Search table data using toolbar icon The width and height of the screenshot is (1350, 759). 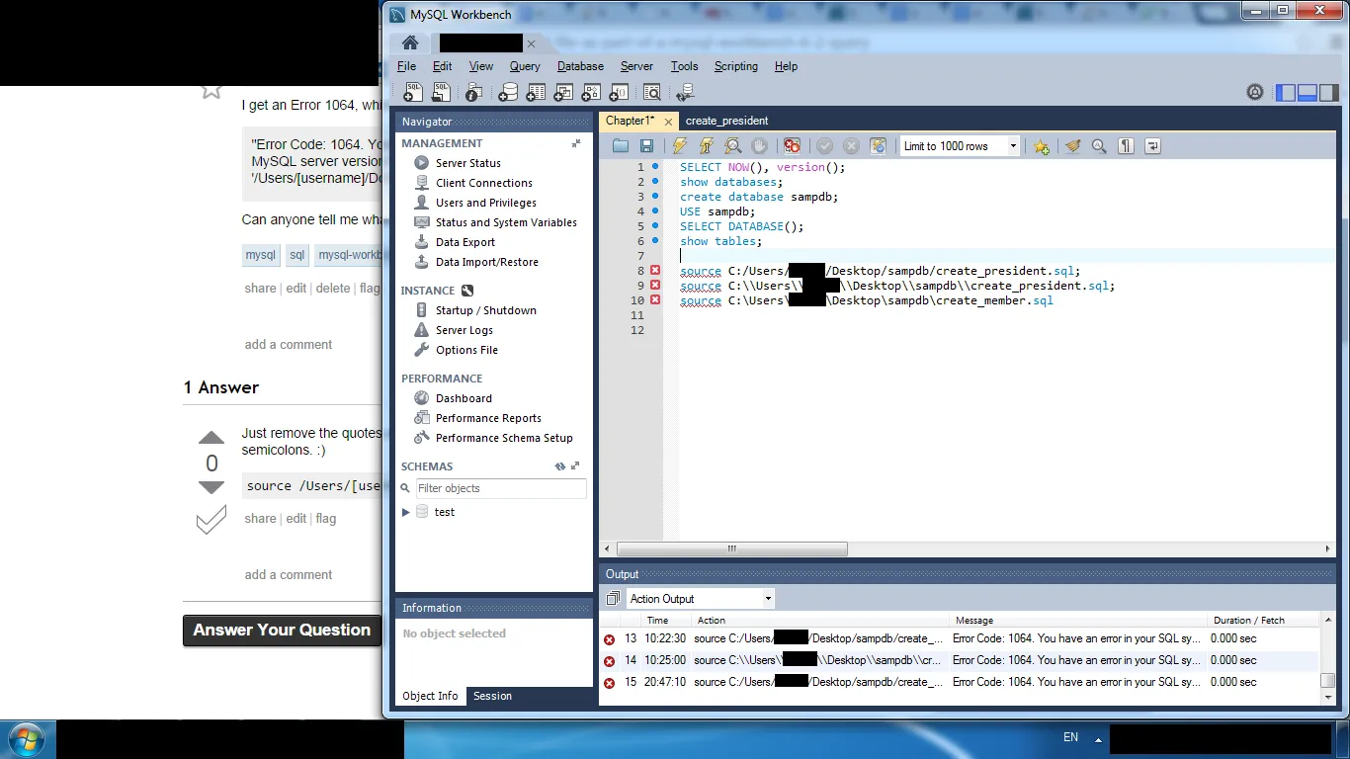(x=652, y=92)
